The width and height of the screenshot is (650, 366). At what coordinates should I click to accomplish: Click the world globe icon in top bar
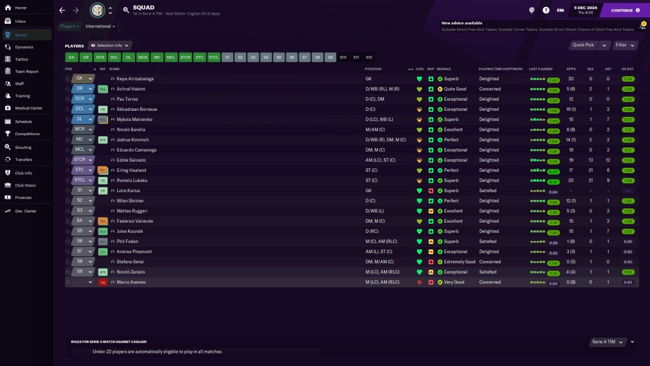coord(532,10)
